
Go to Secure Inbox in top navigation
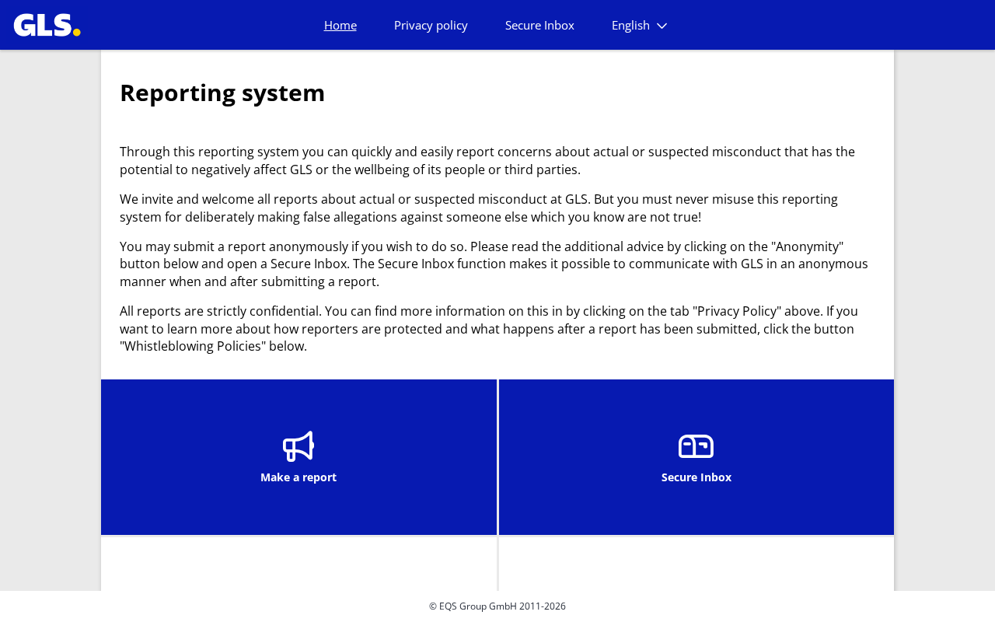pyautogui.click(x=539, y=25)
